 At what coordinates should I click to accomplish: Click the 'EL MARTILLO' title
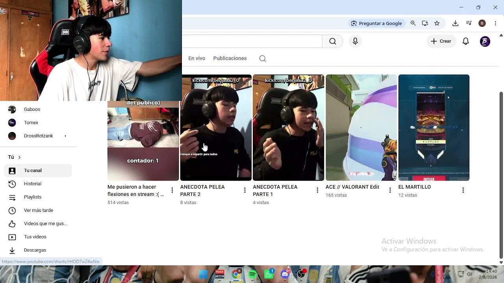click(415, 187)
